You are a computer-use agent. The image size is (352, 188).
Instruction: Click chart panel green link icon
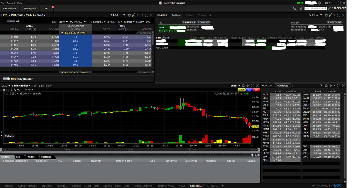(x=248, y=86)
